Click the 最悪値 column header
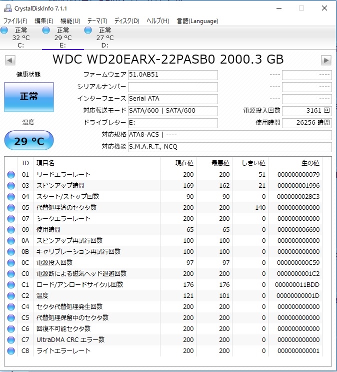Screen dimensions: 337x372 (220, 163)
